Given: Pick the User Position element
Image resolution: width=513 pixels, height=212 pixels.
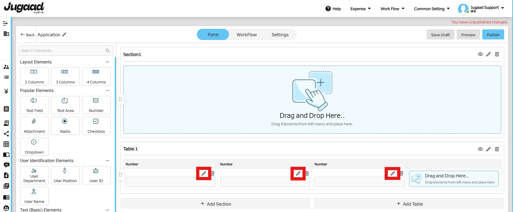Looking at the screenshot, I should point(65,175).
